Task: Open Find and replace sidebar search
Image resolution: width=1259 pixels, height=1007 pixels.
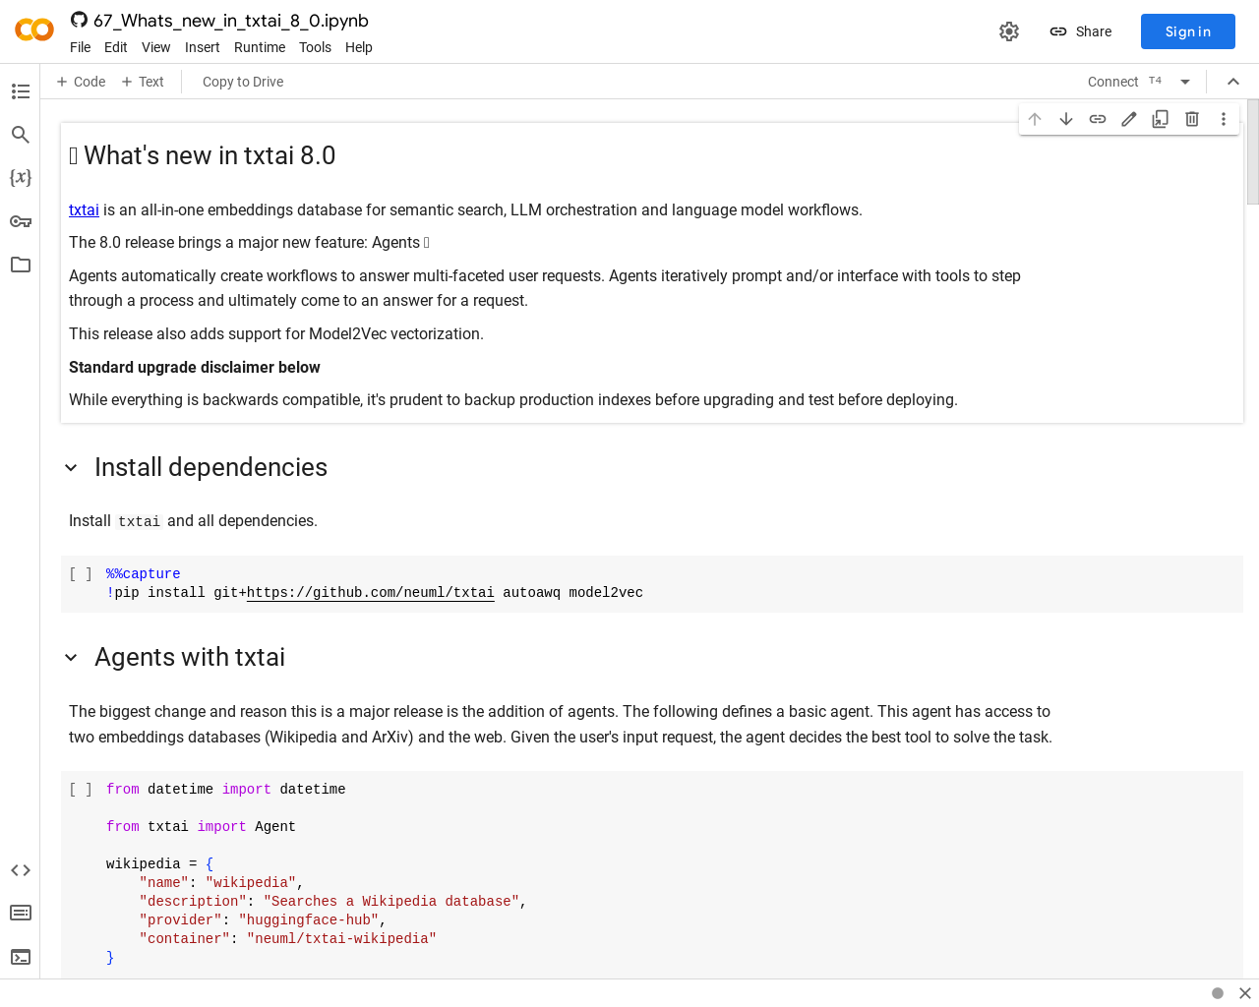Action: click(x=21, y=135)
